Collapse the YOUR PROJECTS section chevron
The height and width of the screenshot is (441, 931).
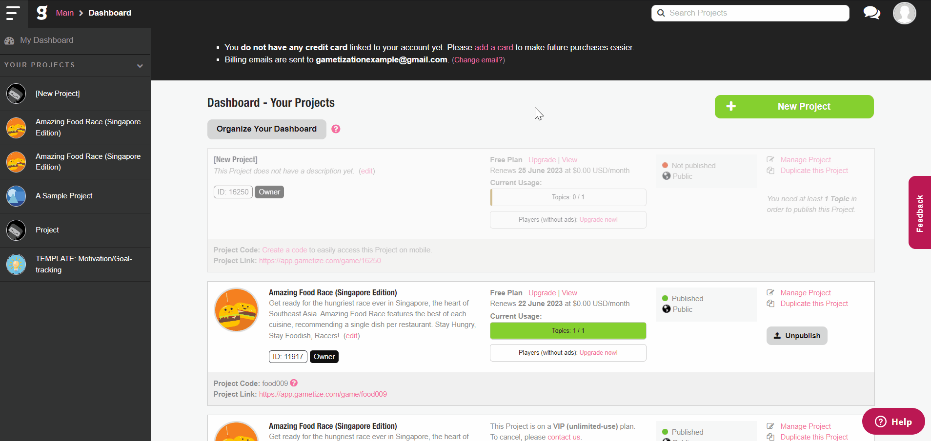click(140, 66)
